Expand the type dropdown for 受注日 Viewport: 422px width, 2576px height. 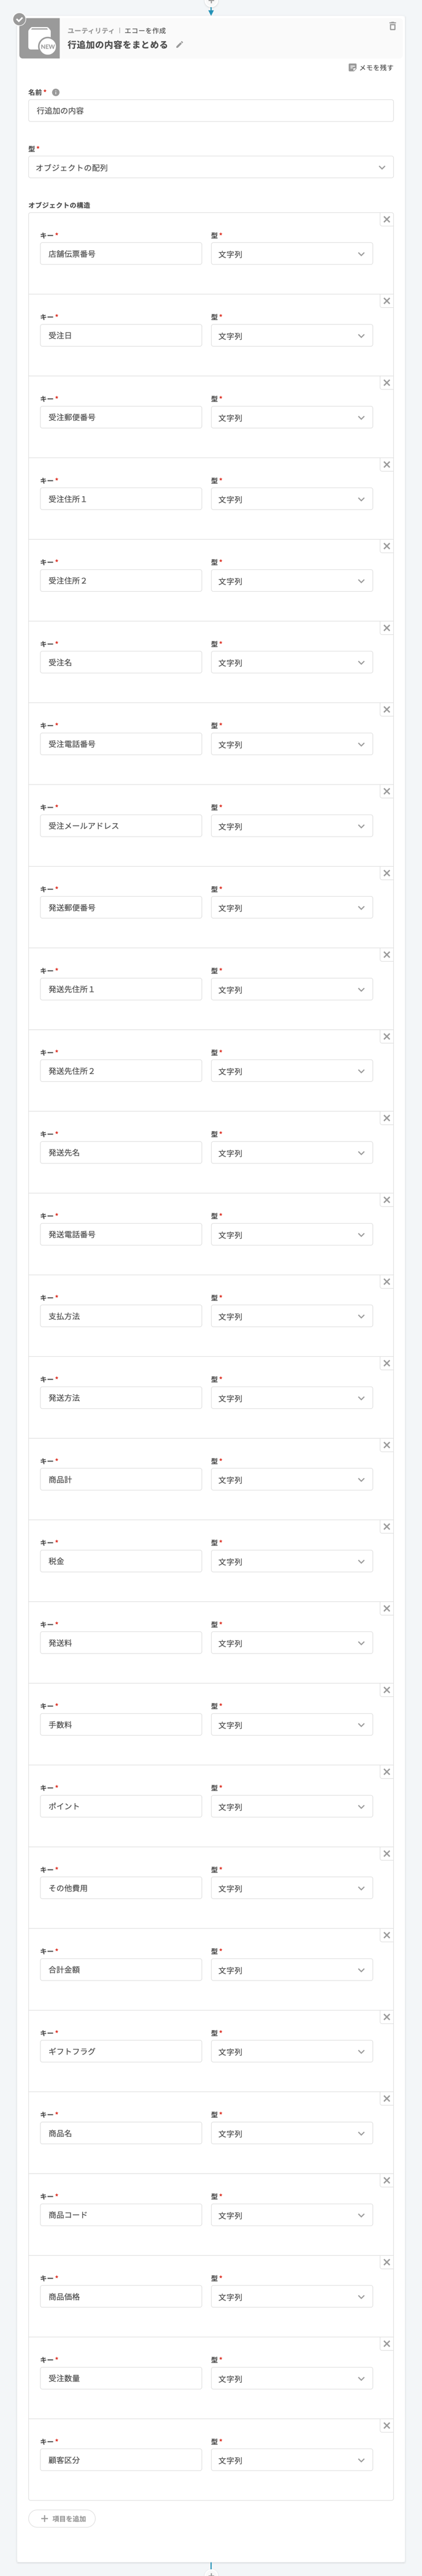[292, 336]
